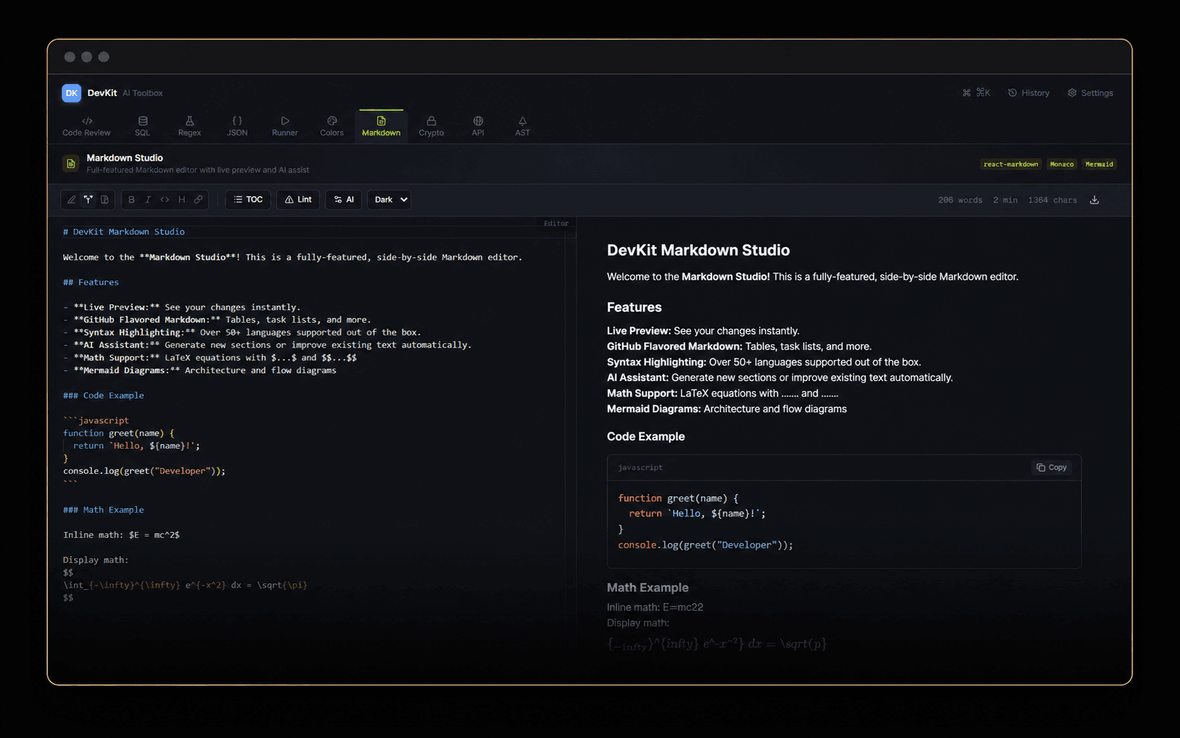Screen dimensions: 1180x738
Task: Open the Runner tool
Action: coord(285,126)
